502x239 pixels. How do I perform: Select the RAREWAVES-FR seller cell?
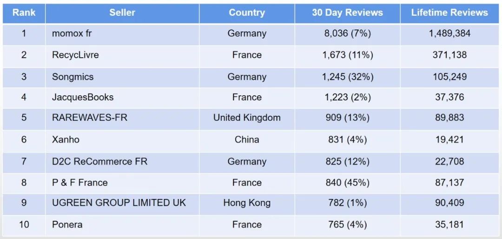click(x=90, y=118)
